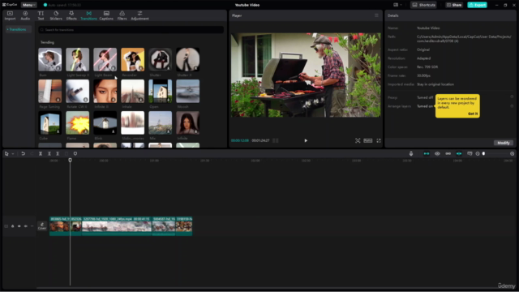The width and height of the screenshot is (519, 292).
Task: Click the timeline zoom slider handle
Action: (483, 154)
